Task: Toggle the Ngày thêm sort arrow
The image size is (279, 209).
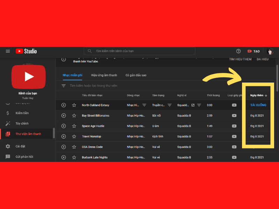Action: (266, 95)
